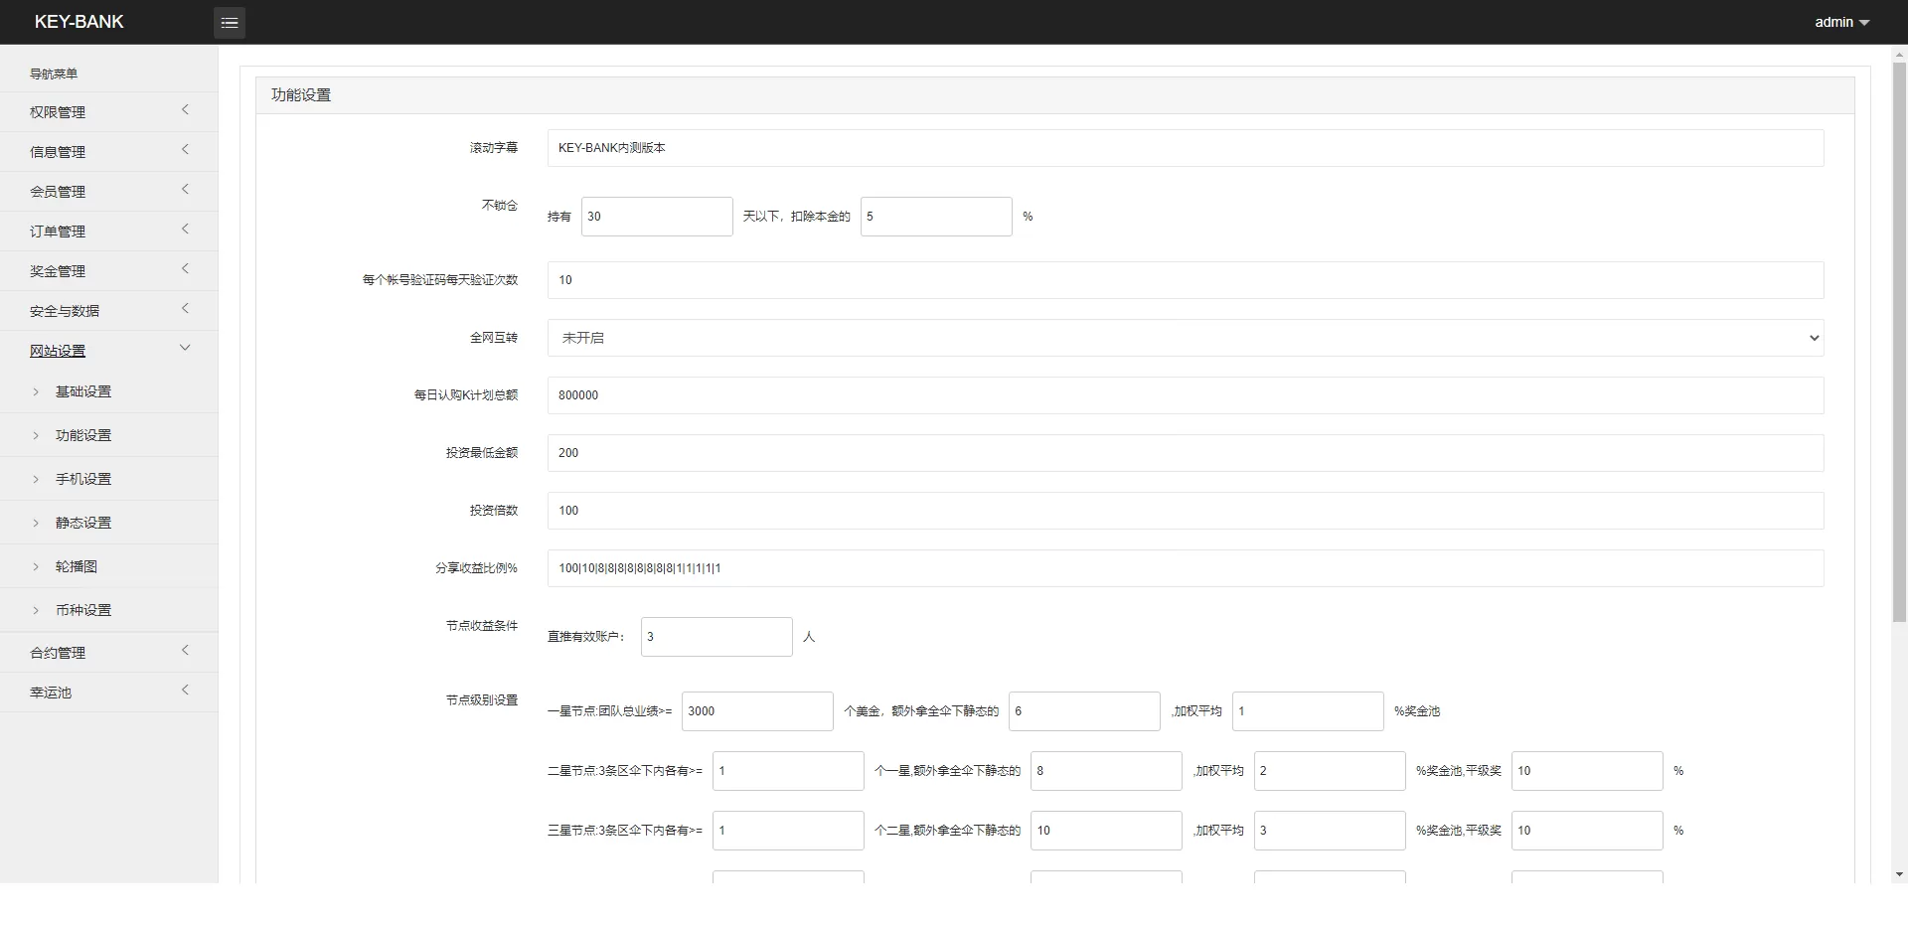
Task: Open the 手机设置 settings page
Action: click(x=84, y=478)
